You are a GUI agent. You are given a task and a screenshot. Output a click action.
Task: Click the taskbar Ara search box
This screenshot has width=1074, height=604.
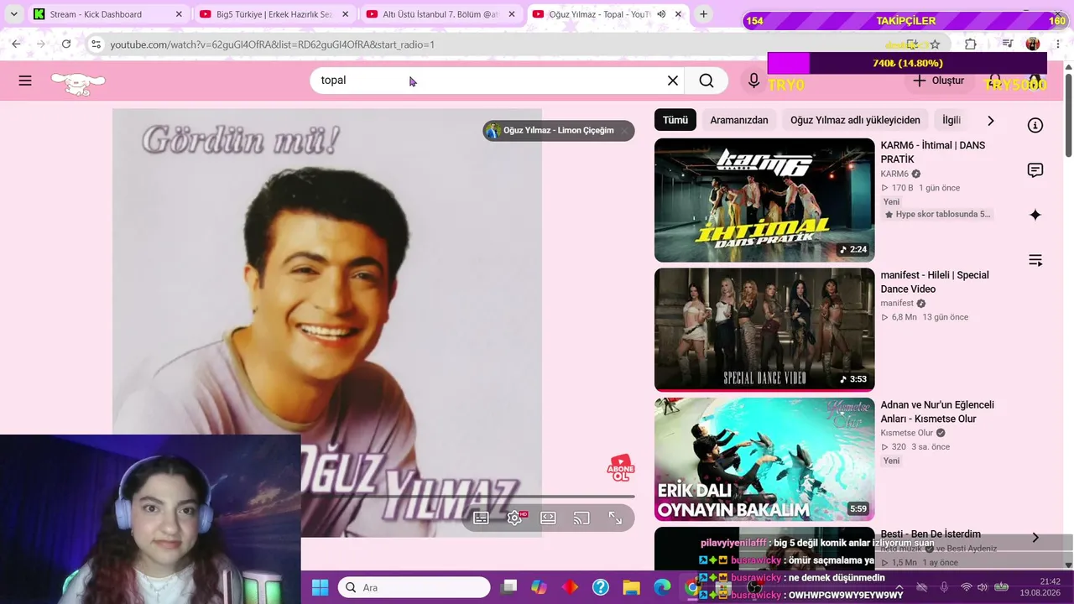click(414, 587)
